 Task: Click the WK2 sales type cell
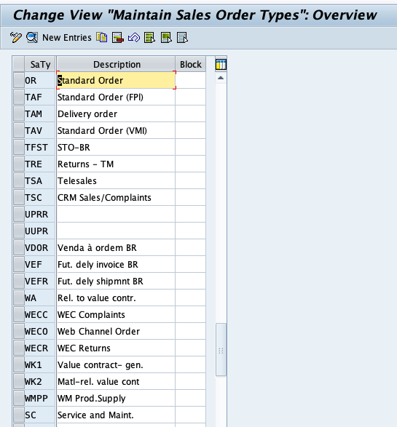40,381
